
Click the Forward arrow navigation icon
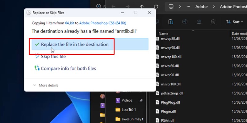click(128, 6)
